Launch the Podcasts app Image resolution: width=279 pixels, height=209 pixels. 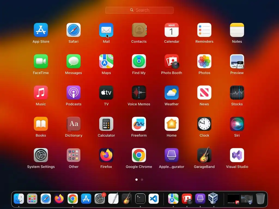74,93
